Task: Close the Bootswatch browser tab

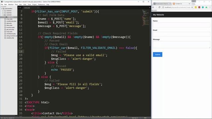Action: click(170, 4)
